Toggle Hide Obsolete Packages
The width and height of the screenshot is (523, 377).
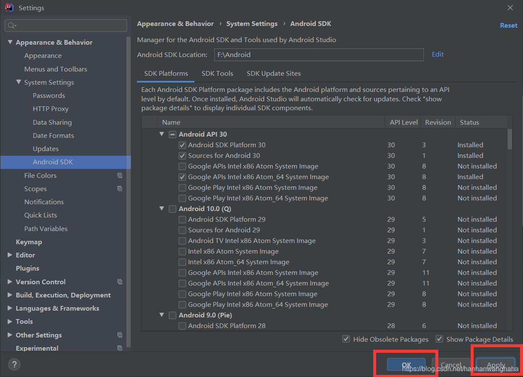(x=346, y=339)
